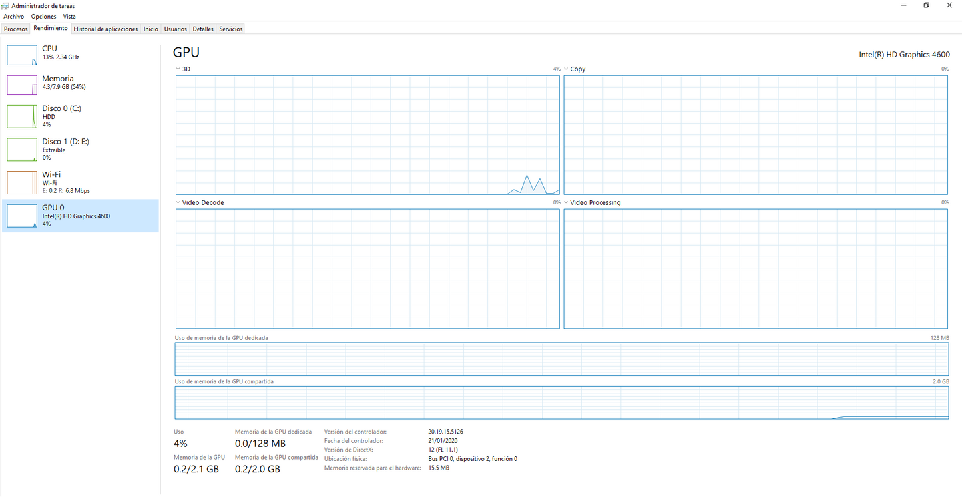Open the Video Processing engine dropdown

(x=566, y=203)
